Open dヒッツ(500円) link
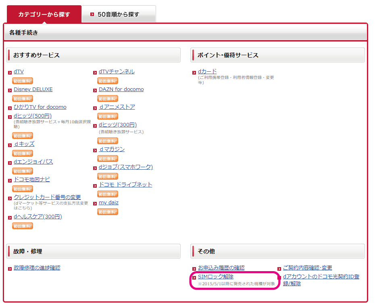Screen dimensions: 375x307 (x=33, y=116)
